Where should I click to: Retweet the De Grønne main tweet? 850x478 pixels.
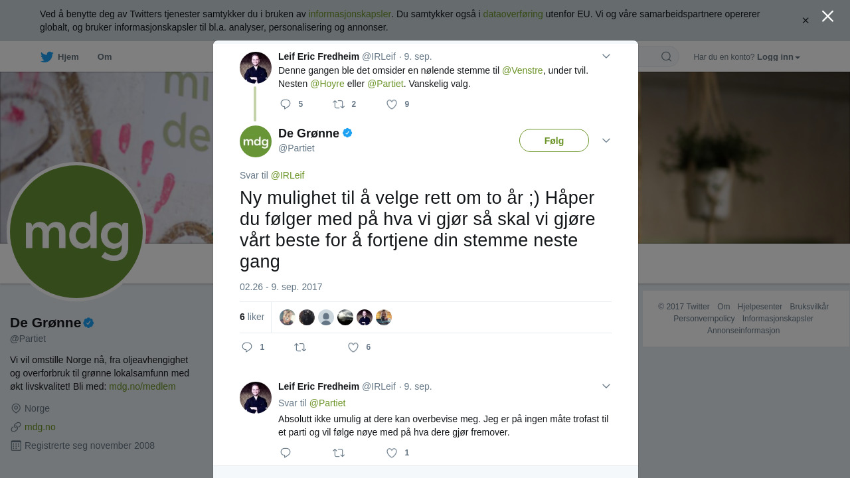(x=300, y=347)
